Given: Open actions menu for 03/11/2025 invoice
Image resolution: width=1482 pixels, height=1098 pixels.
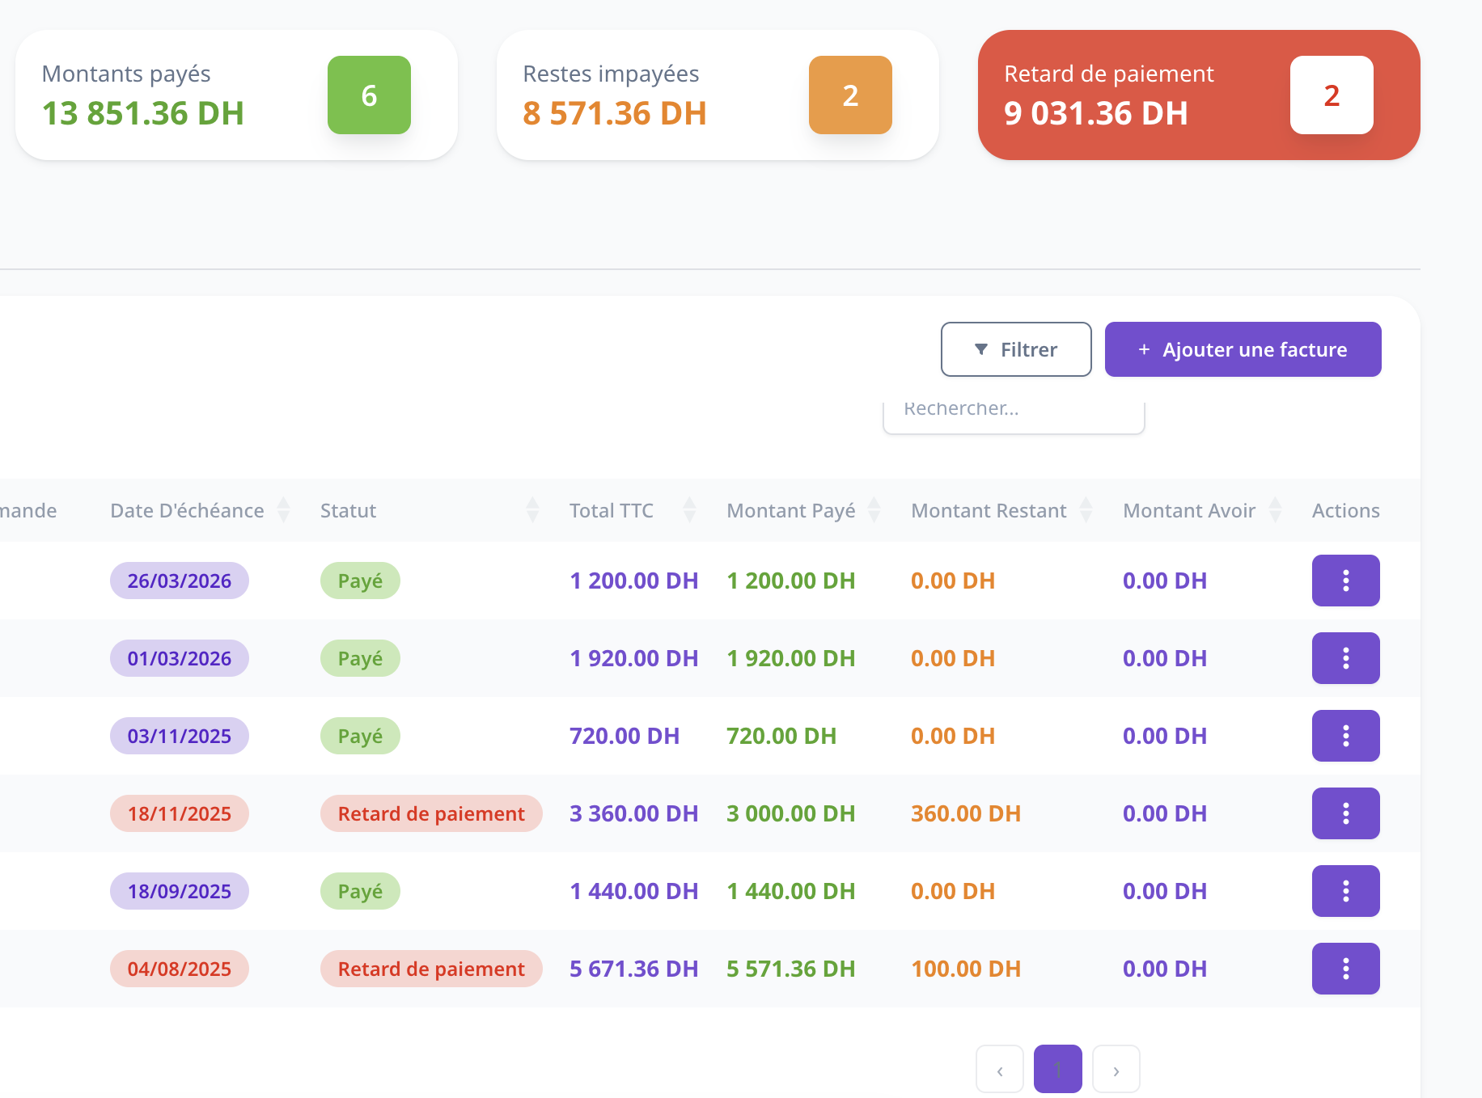Looking at the screenshot, I should (x=1345, y=736).
